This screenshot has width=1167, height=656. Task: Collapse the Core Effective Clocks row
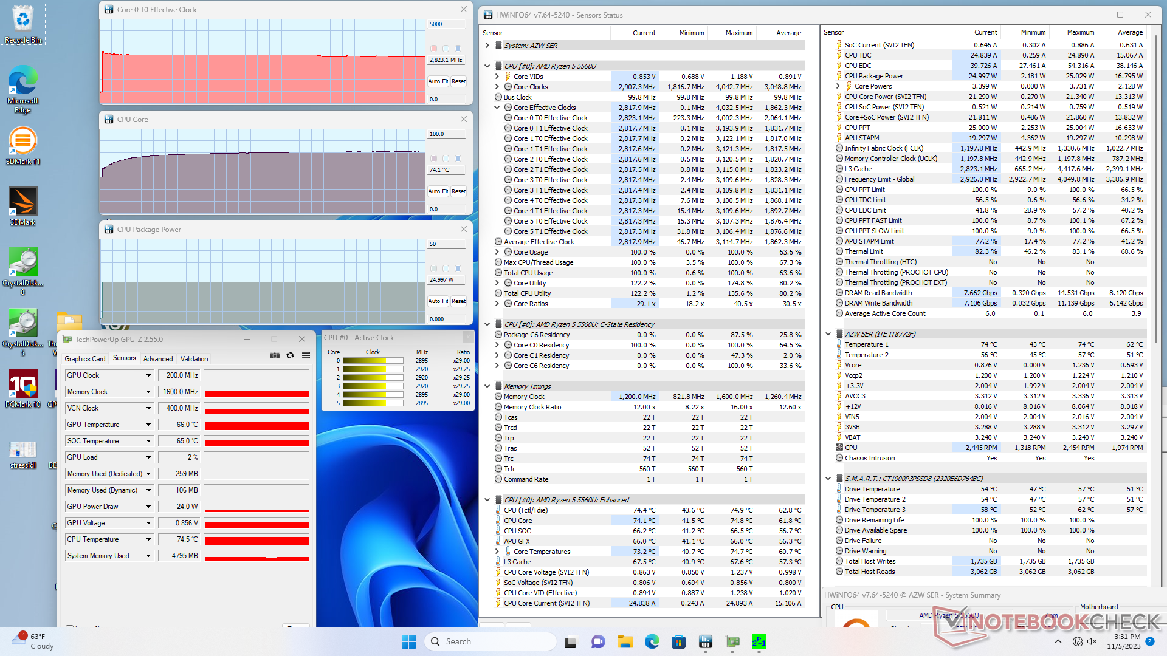(497, 108)
